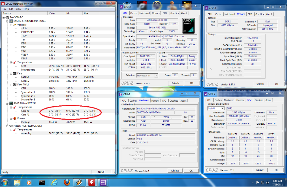
Task: Click the Part Number F2-6400CL4 field
Action: [x=238, y=124]
